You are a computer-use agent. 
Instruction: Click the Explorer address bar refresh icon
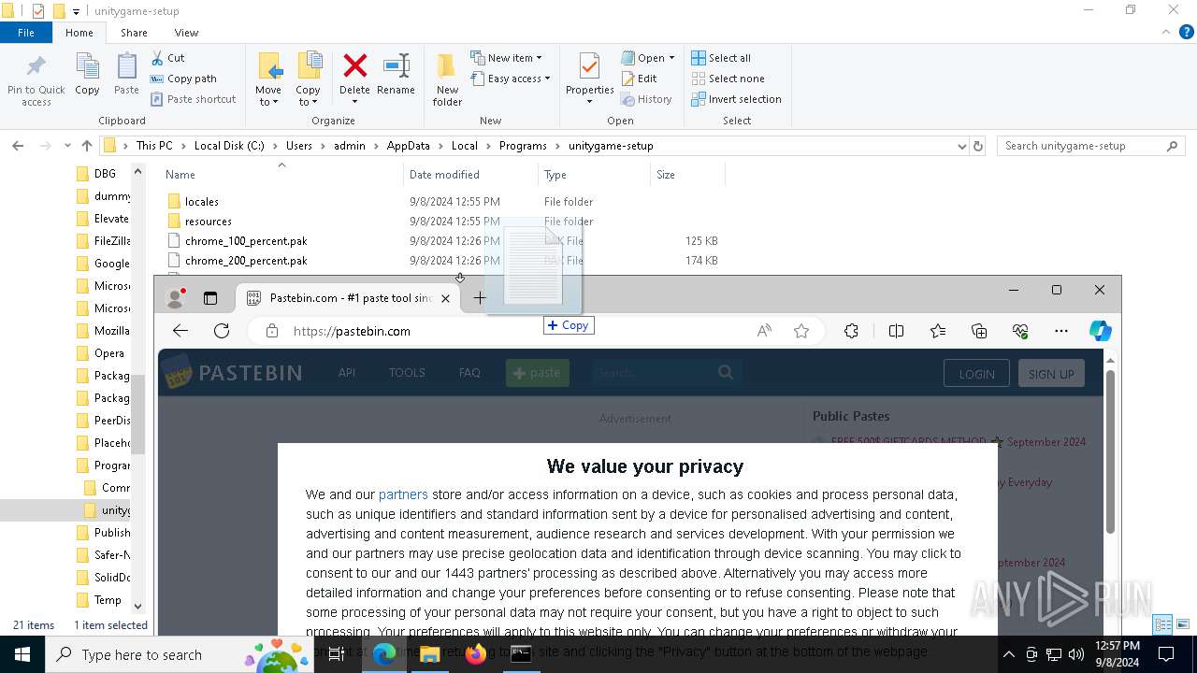tap(978, 146)
